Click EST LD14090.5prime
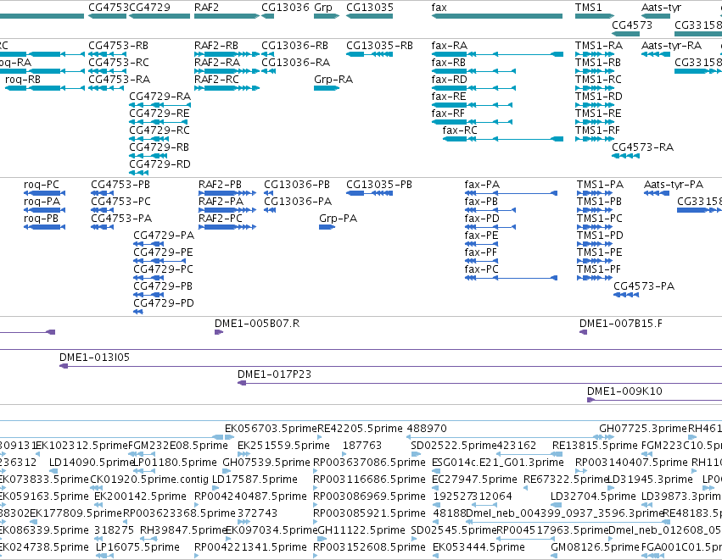This screenshot has width=722, height=560. pos(91,462)
